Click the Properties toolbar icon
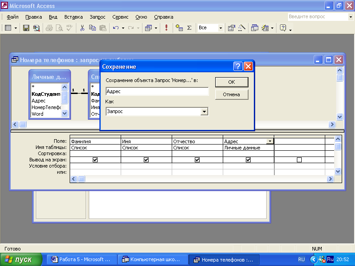Screen dimensions: 355x266 click(x=231, y=28)
